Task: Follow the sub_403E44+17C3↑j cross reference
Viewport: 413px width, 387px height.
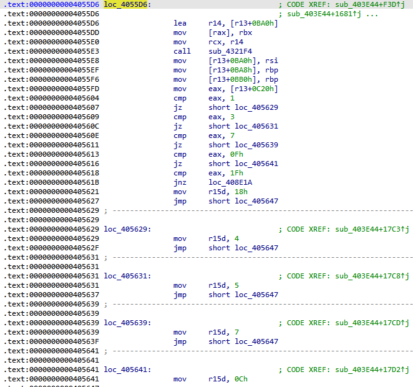Action: 372,229
